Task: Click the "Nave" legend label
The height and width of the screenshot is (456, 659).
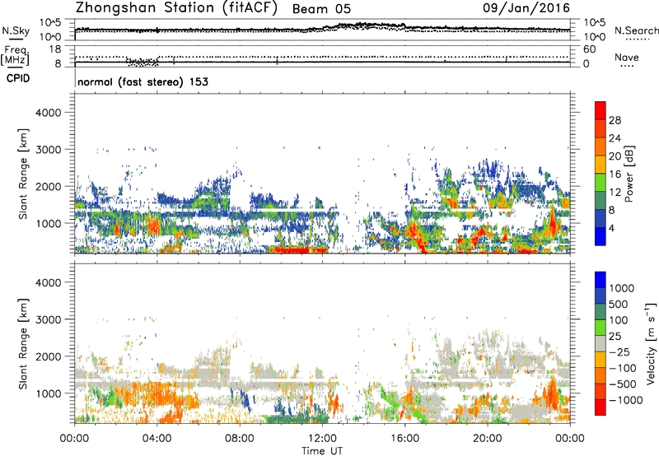Action: click(x=627, y=58)
